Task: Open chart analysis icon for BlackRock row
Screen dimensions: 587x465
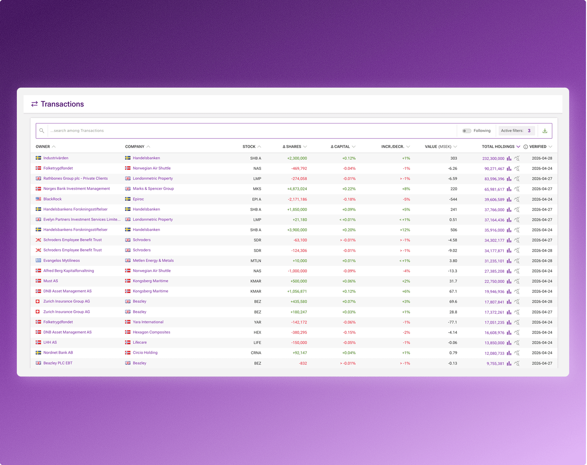Action: tap(517, 199)
